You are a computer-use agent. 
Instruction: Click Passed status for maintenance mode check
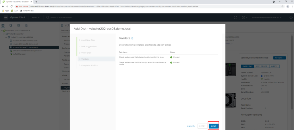[175, 63]
